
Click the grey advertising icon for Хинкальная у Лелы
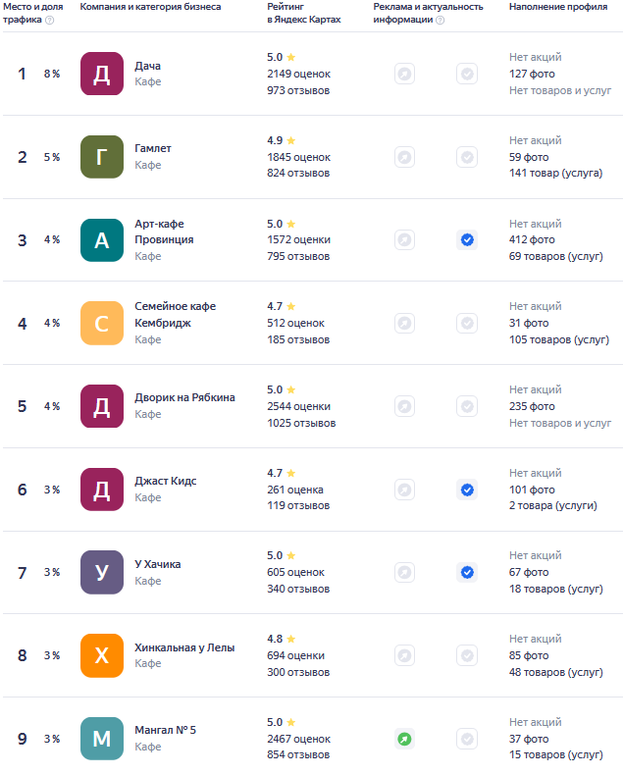(x=404, y=656)
